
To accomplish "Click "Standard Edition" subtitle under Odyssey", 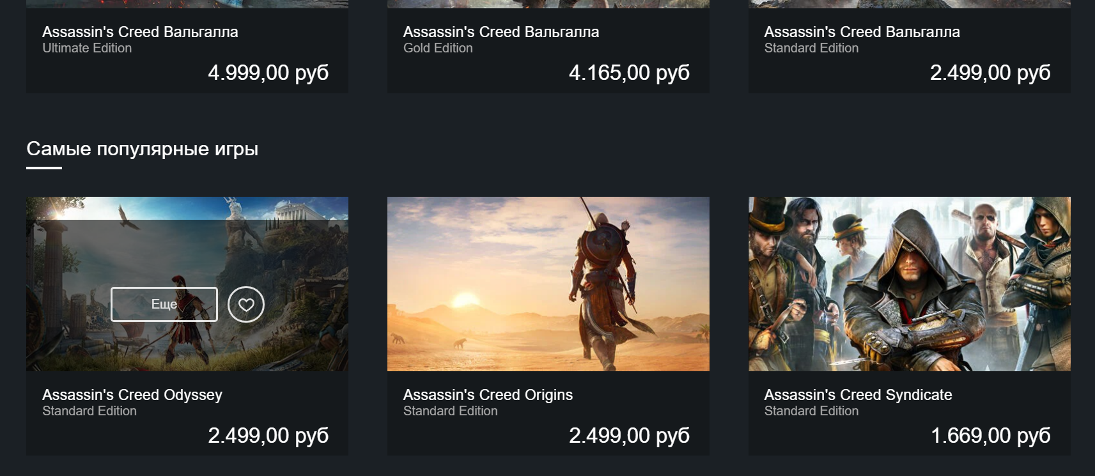I will coord(89,411).
